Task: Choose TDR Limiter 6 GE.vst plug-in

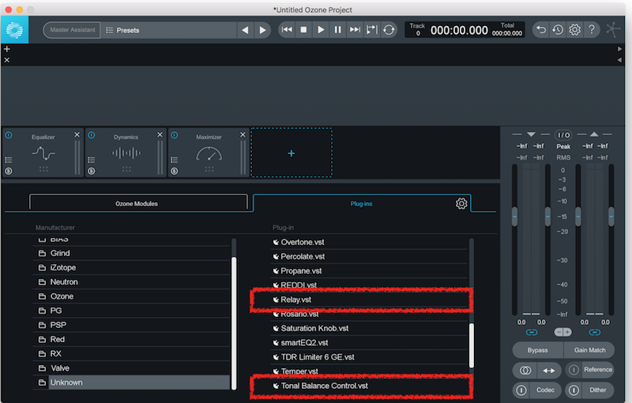Action: click(x=369, y=357)
